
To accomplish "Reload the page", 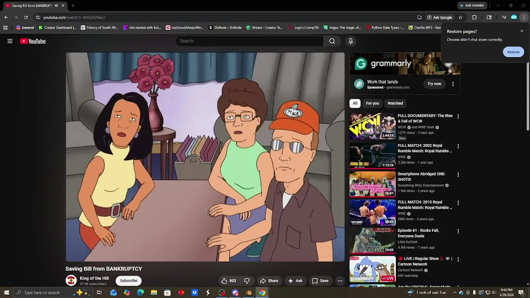I will 26,17.
